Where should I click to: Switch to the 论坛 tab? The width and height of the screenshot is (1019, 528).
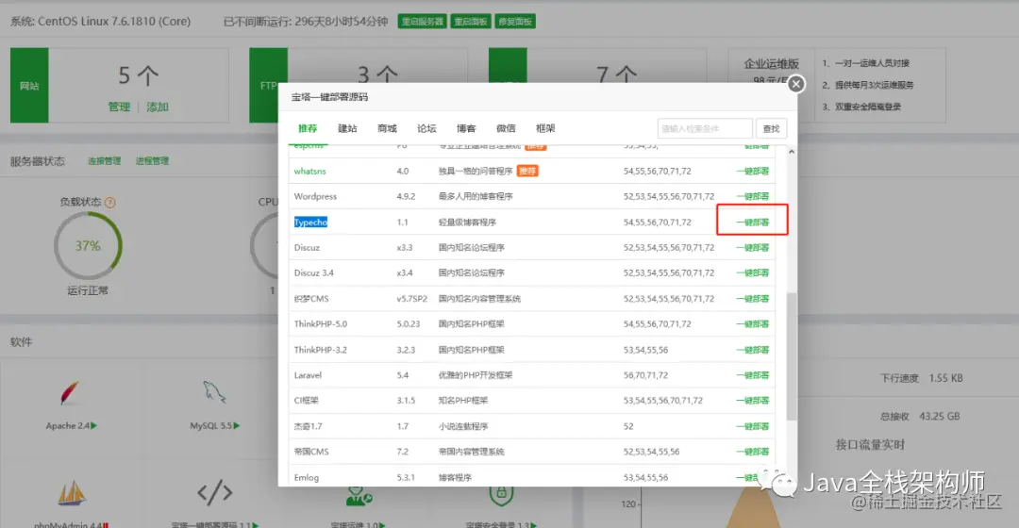[426, 128]
